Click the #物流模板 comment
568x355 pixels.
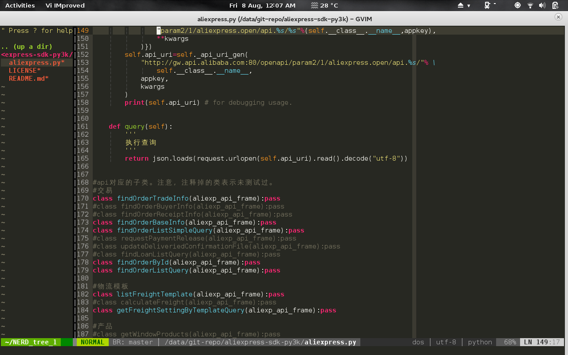click(x=110, y=286)
